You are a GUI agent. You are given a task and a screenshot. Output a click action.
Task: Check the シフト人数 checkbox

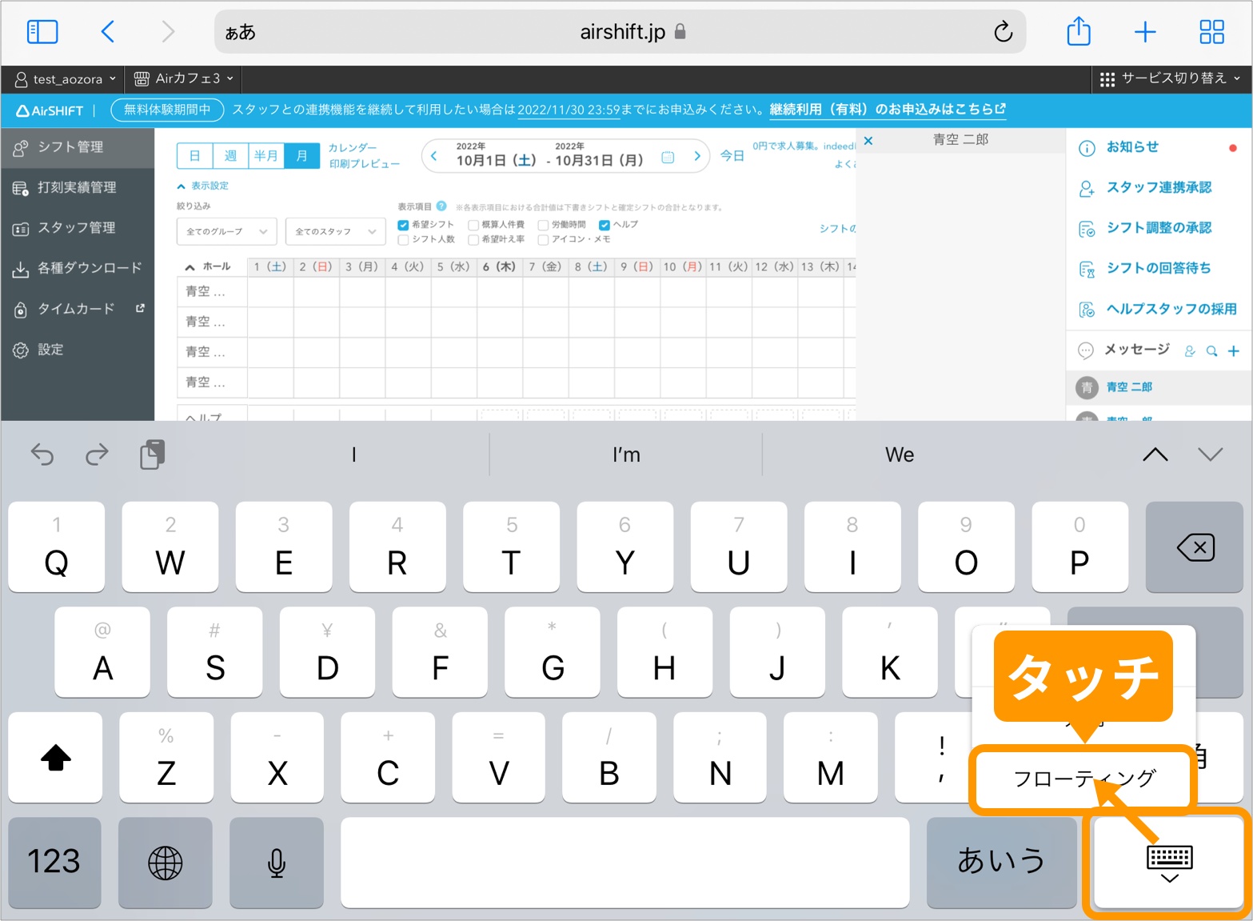(x=402, y=239)
